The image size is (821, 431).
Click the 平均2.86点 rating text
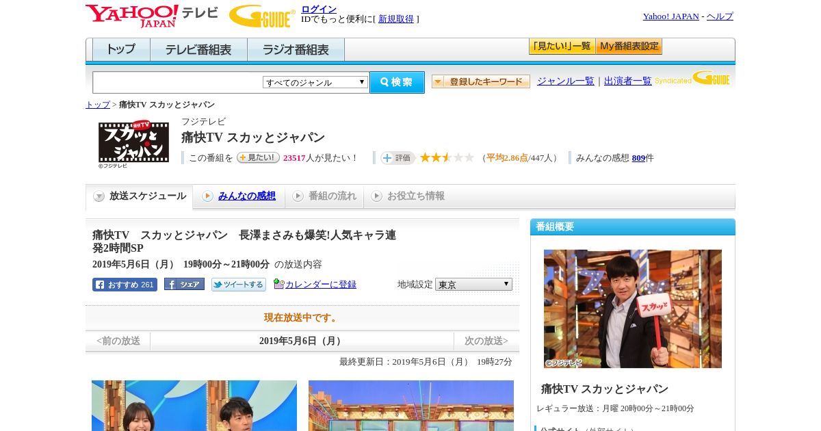pyautogui.click(x=507, y=158)
